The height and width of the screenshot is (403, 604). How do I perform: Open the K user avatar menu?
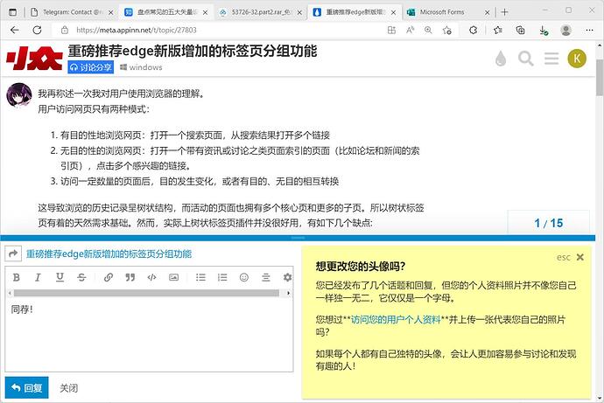pyautogui.click(x=577, y=59)
